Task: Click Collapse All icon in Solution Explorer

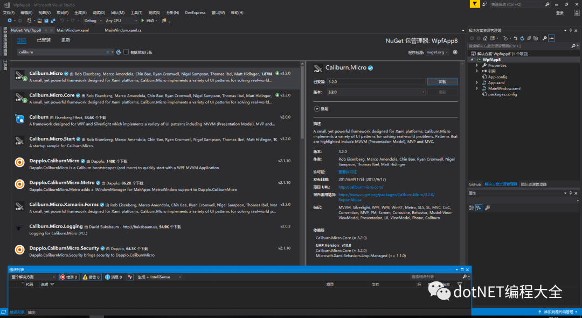Action: click(529, 38)
